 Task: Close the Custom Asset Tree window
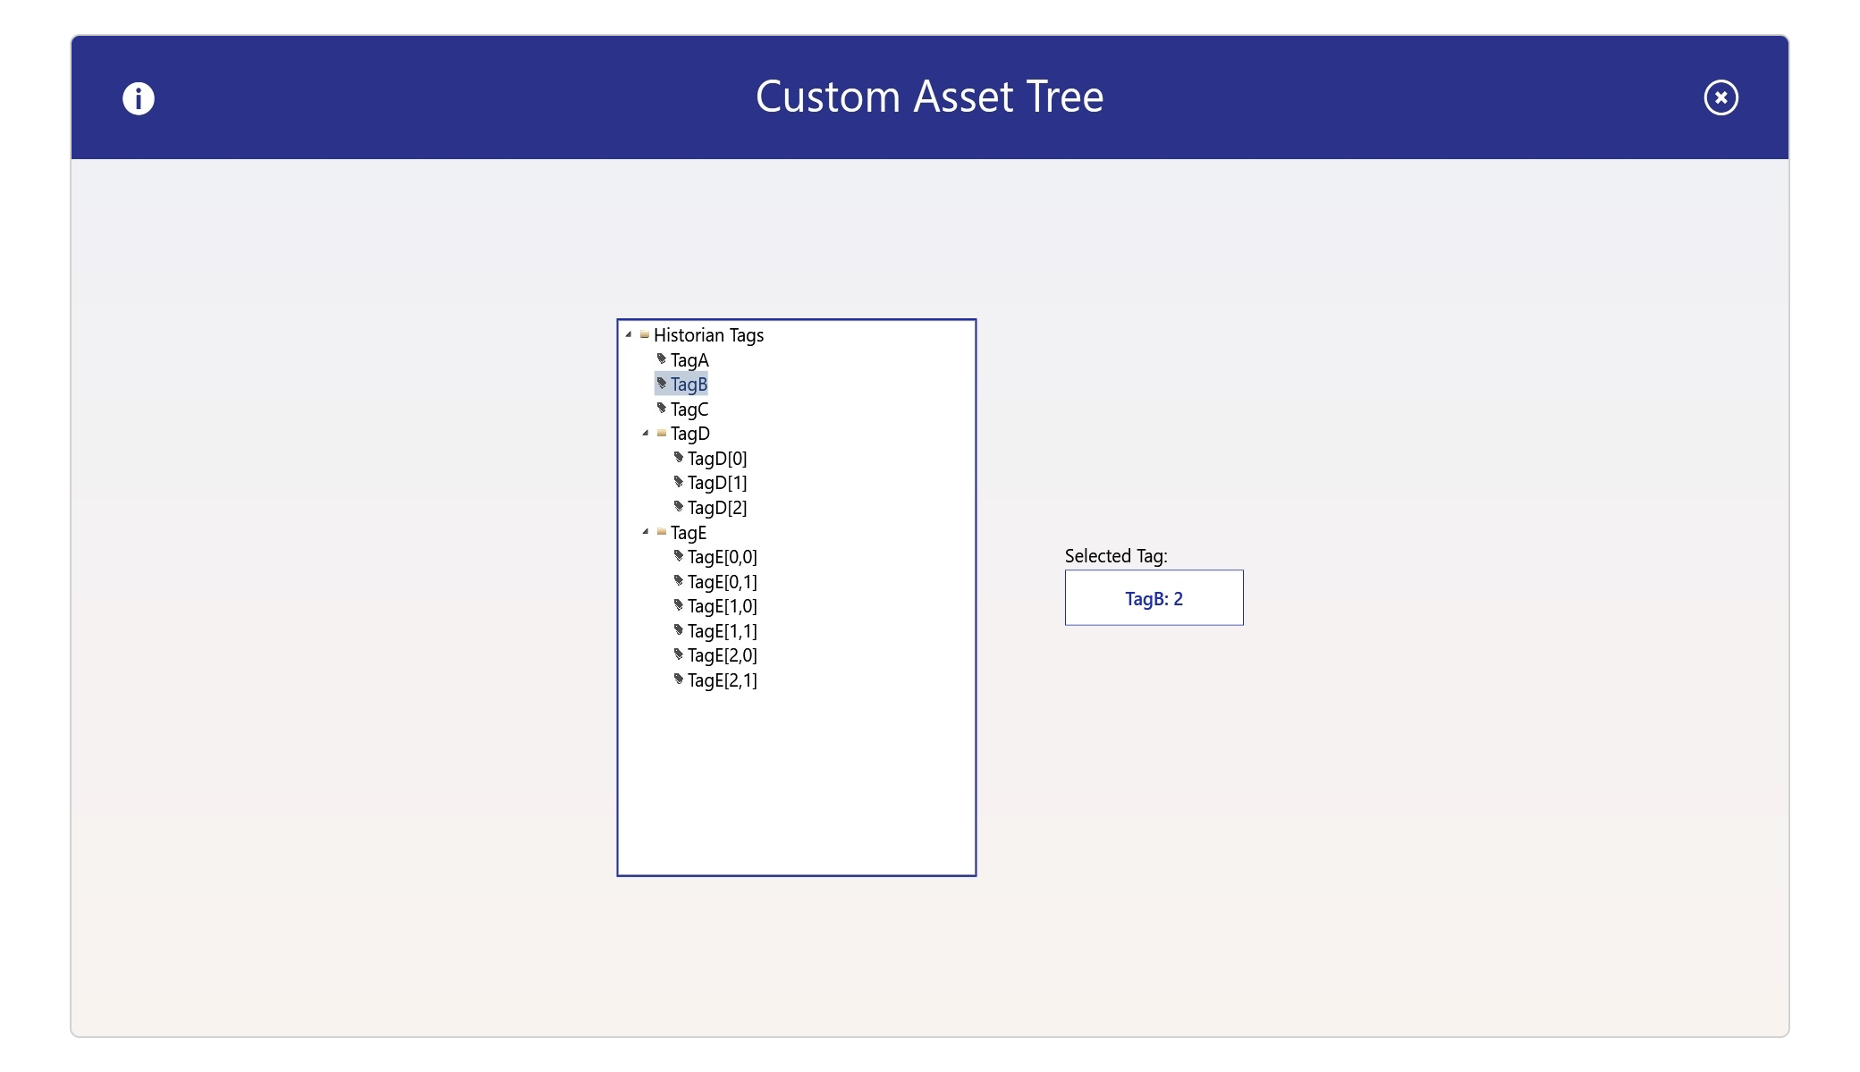click(x=1720, y=97)
